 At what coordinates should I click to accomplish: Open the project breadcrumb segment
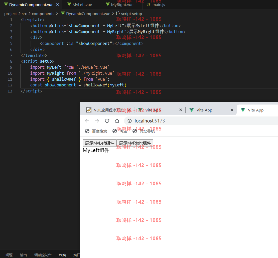(x=11, y=14)
